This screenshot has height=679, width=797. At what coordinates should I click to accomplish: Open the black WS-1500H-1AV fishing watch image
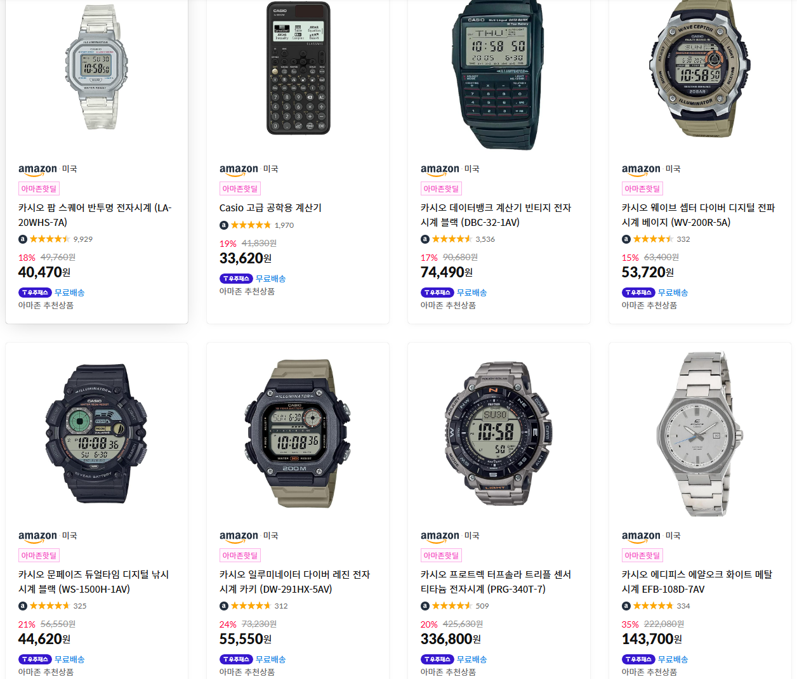(96, 434)
